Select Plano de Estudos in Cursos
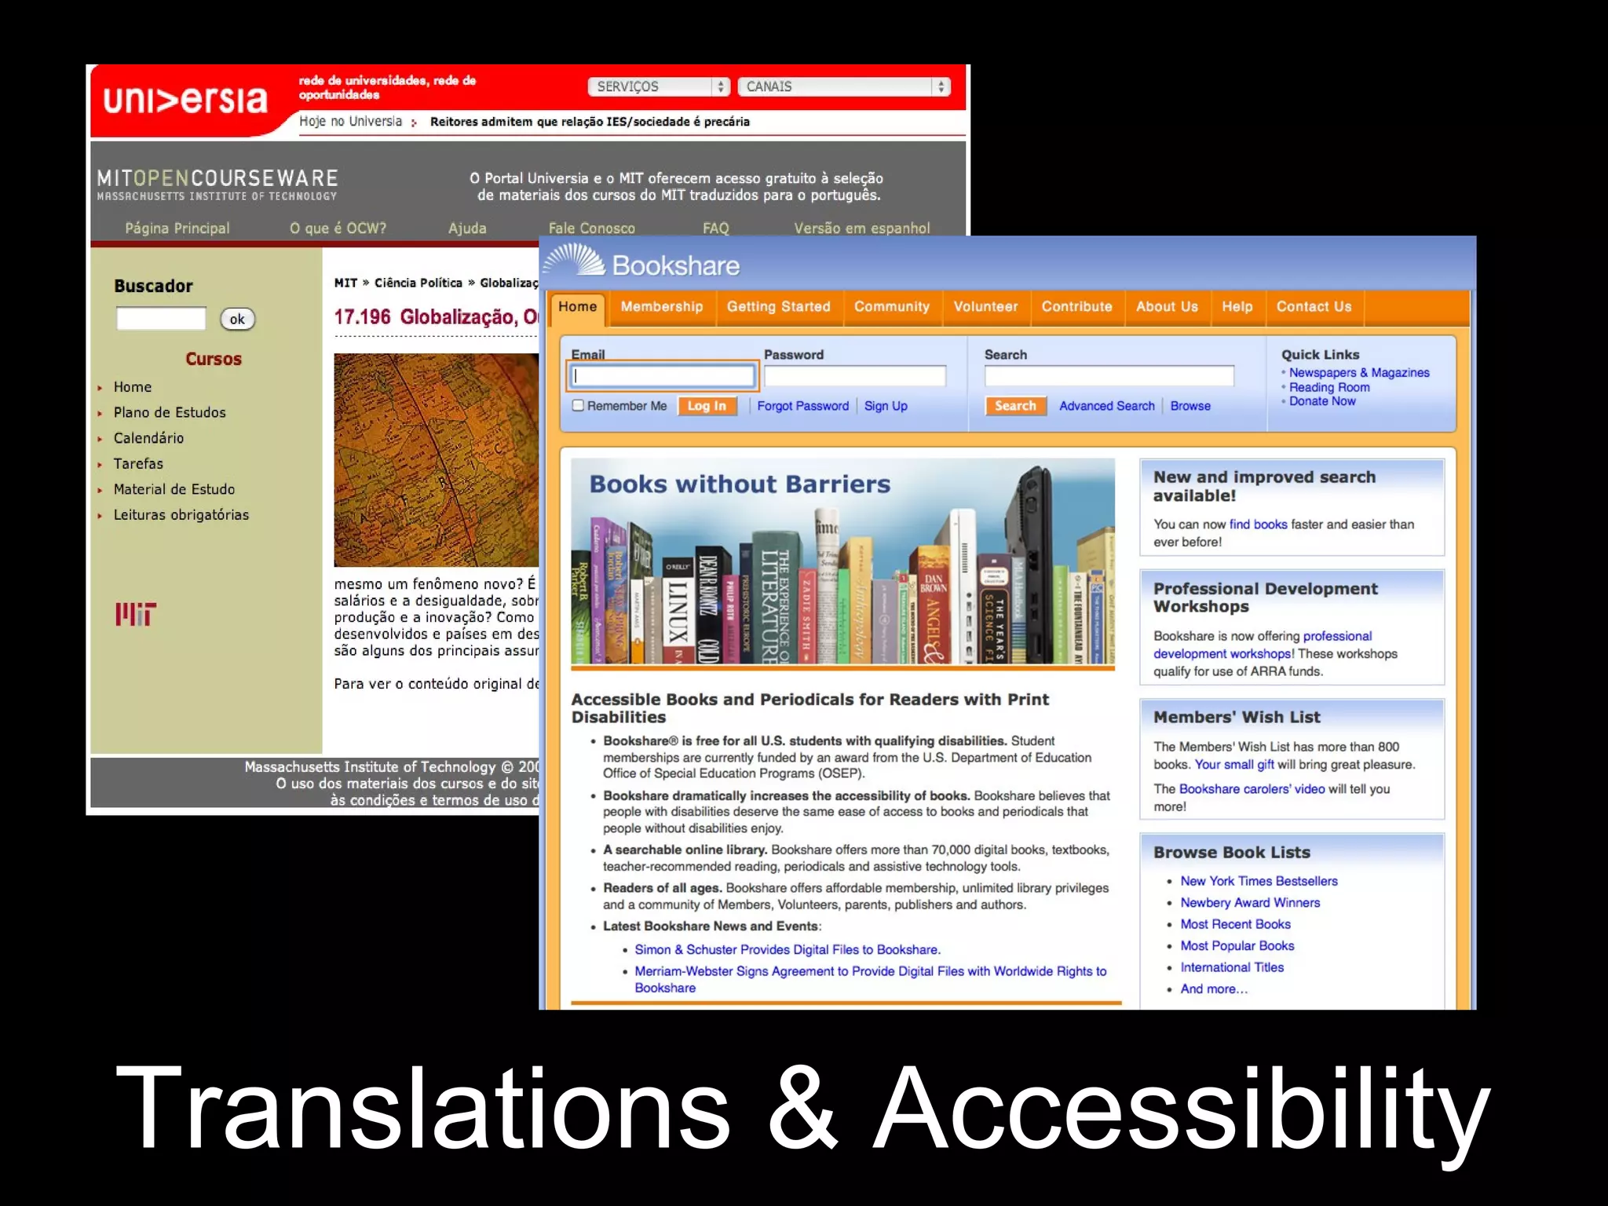This screenshot has width=1608, height=1206. click(x=170, y=412)
